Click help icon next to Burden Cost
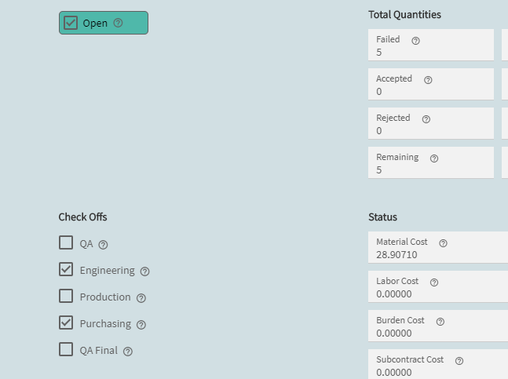508x379 pixels. [440, 322]
